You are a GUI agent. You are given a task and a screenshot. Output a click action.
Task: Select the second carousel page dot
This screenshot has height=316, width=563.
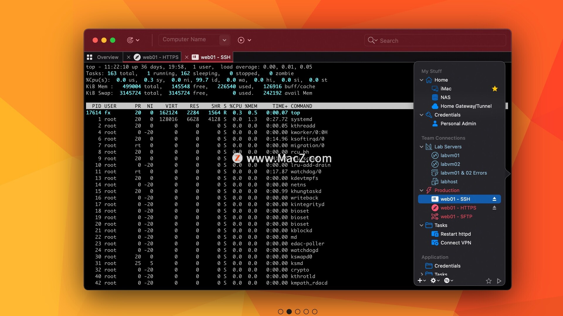289,312
